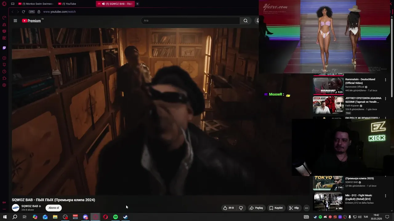This screenshot has height=221, width=394.
Task: Open a new browser tab
Action: pos(137,4)
